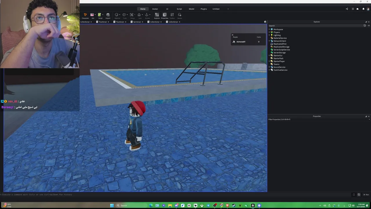Close the leaderboard overlay with X

click(232, 35)
